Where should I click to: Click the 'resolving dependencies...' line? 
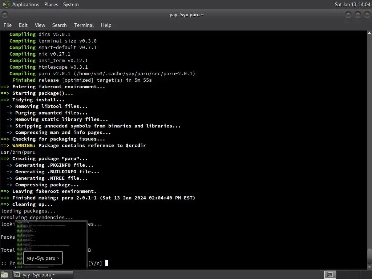37,218
